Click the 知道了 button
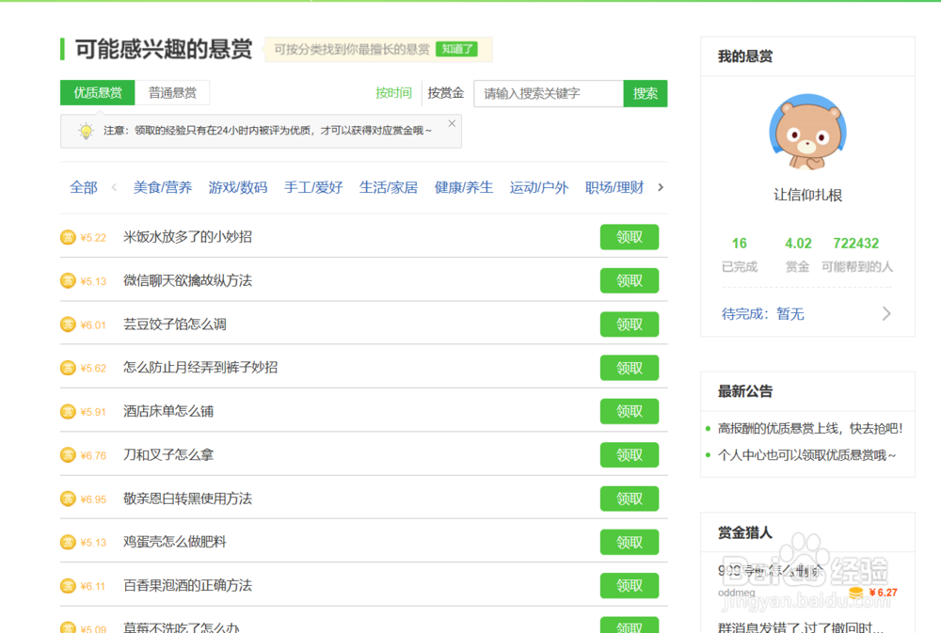The width and height of the screenshot is (941, 633). [x=455, y=49]
